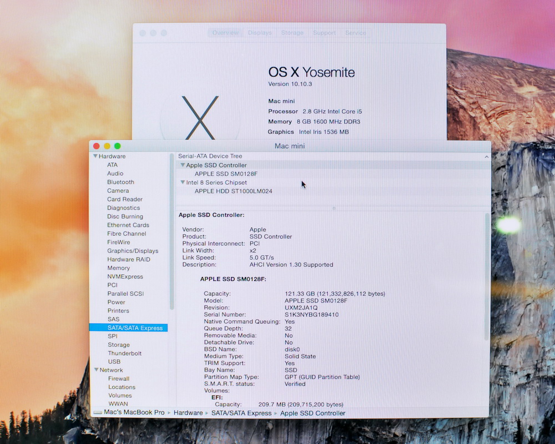This screenshot has width=555, height=444.
Task: Select Memory in the sidebar
Action: [119, 268]
